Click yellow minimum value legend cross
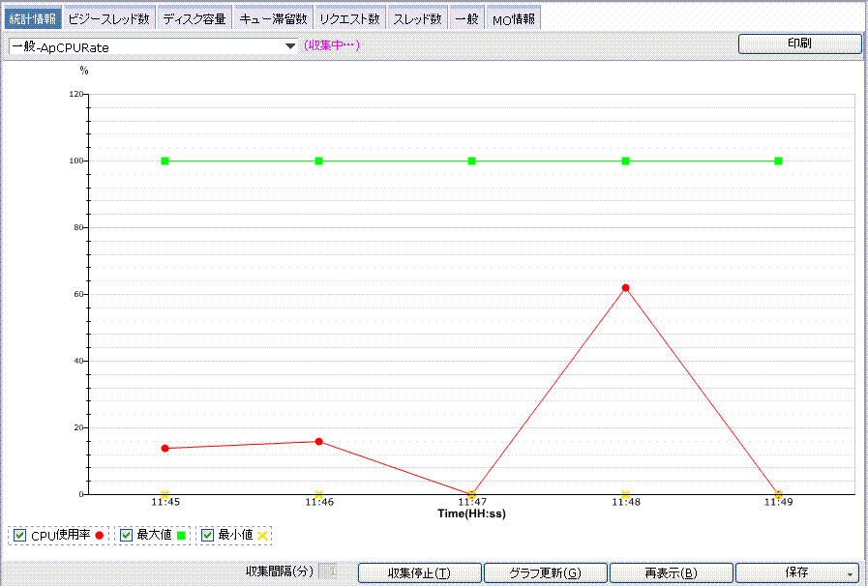868x586 pixels. click(262, 536)
